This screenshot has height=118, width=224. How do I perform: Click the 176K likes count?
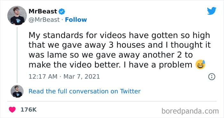click(28, 110)
